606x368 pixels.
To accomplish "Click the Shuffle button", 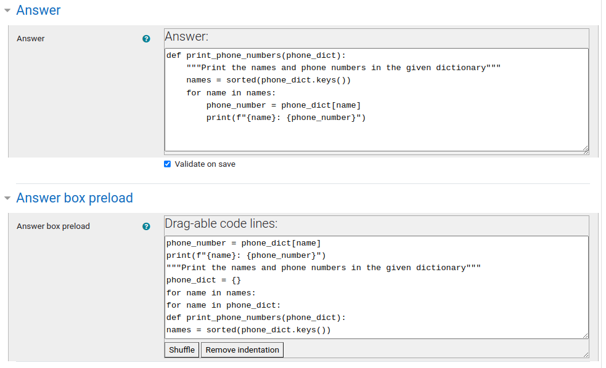I will pos(181,350).
